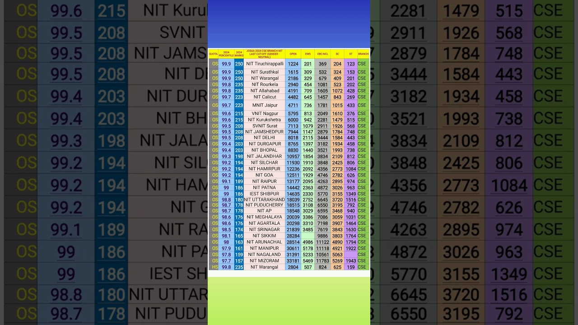Screen dimensions: 578x325
Task: Click EWS cutoff value 1910
Action: (x=308, y=162)
